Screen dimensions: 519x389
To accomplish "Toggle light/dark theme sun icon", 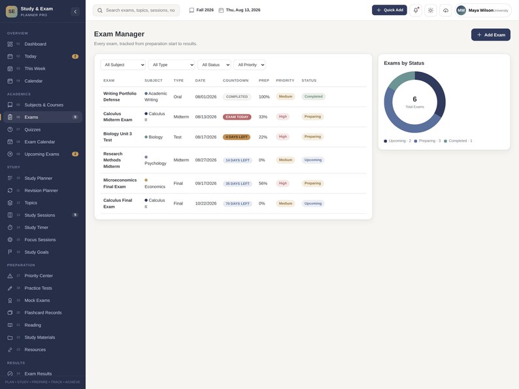I will [x=431, y=10].
